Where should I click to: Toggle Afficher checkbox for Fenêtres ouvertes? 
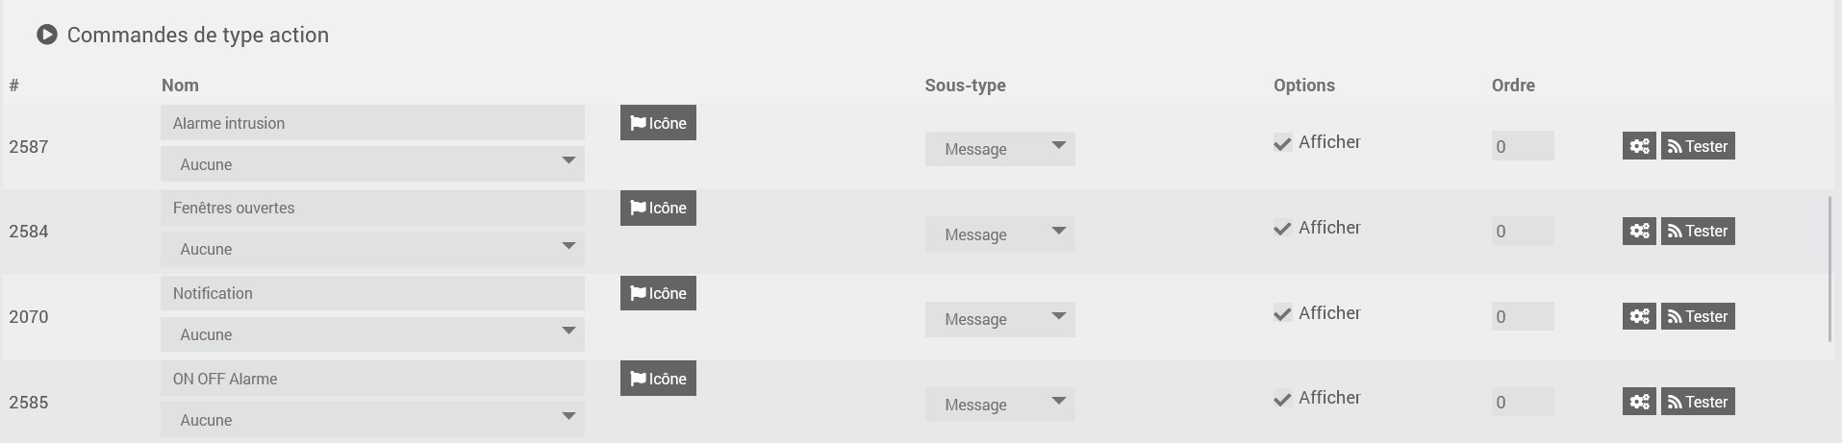point(1282,229)
